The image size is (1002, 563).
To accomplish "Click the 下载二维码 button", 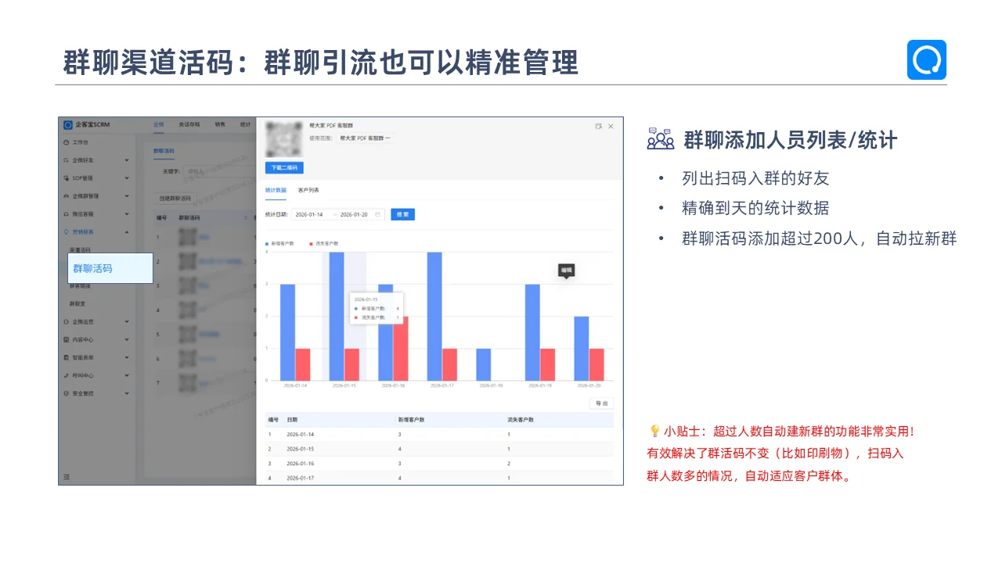I will 284,168.
